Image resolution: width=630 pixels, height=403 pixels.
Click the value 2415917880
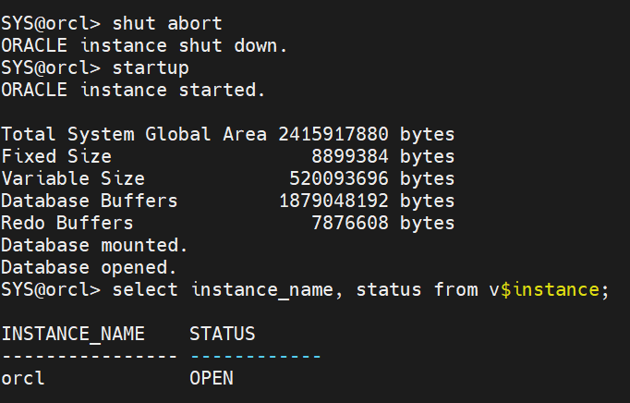(x=333, y=134)
